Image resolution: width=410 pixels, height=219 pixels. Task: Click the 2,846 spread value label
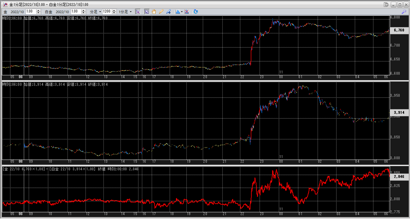399,177
